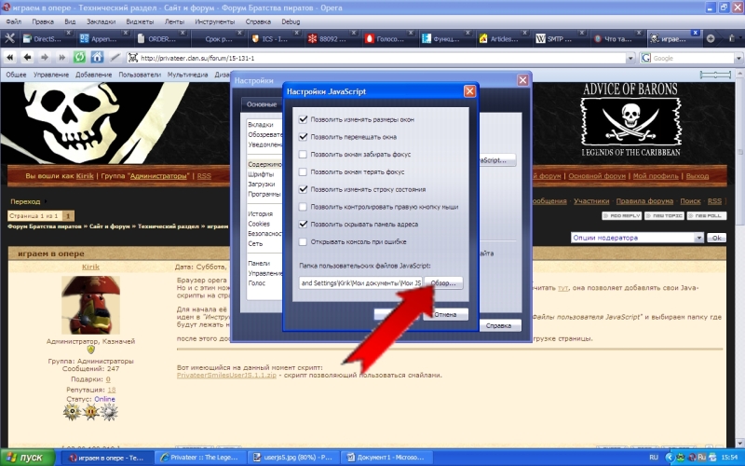Click the Forward arrow in the toolbar
This screenshot has height=466, width=745.
tap(44, 58)
